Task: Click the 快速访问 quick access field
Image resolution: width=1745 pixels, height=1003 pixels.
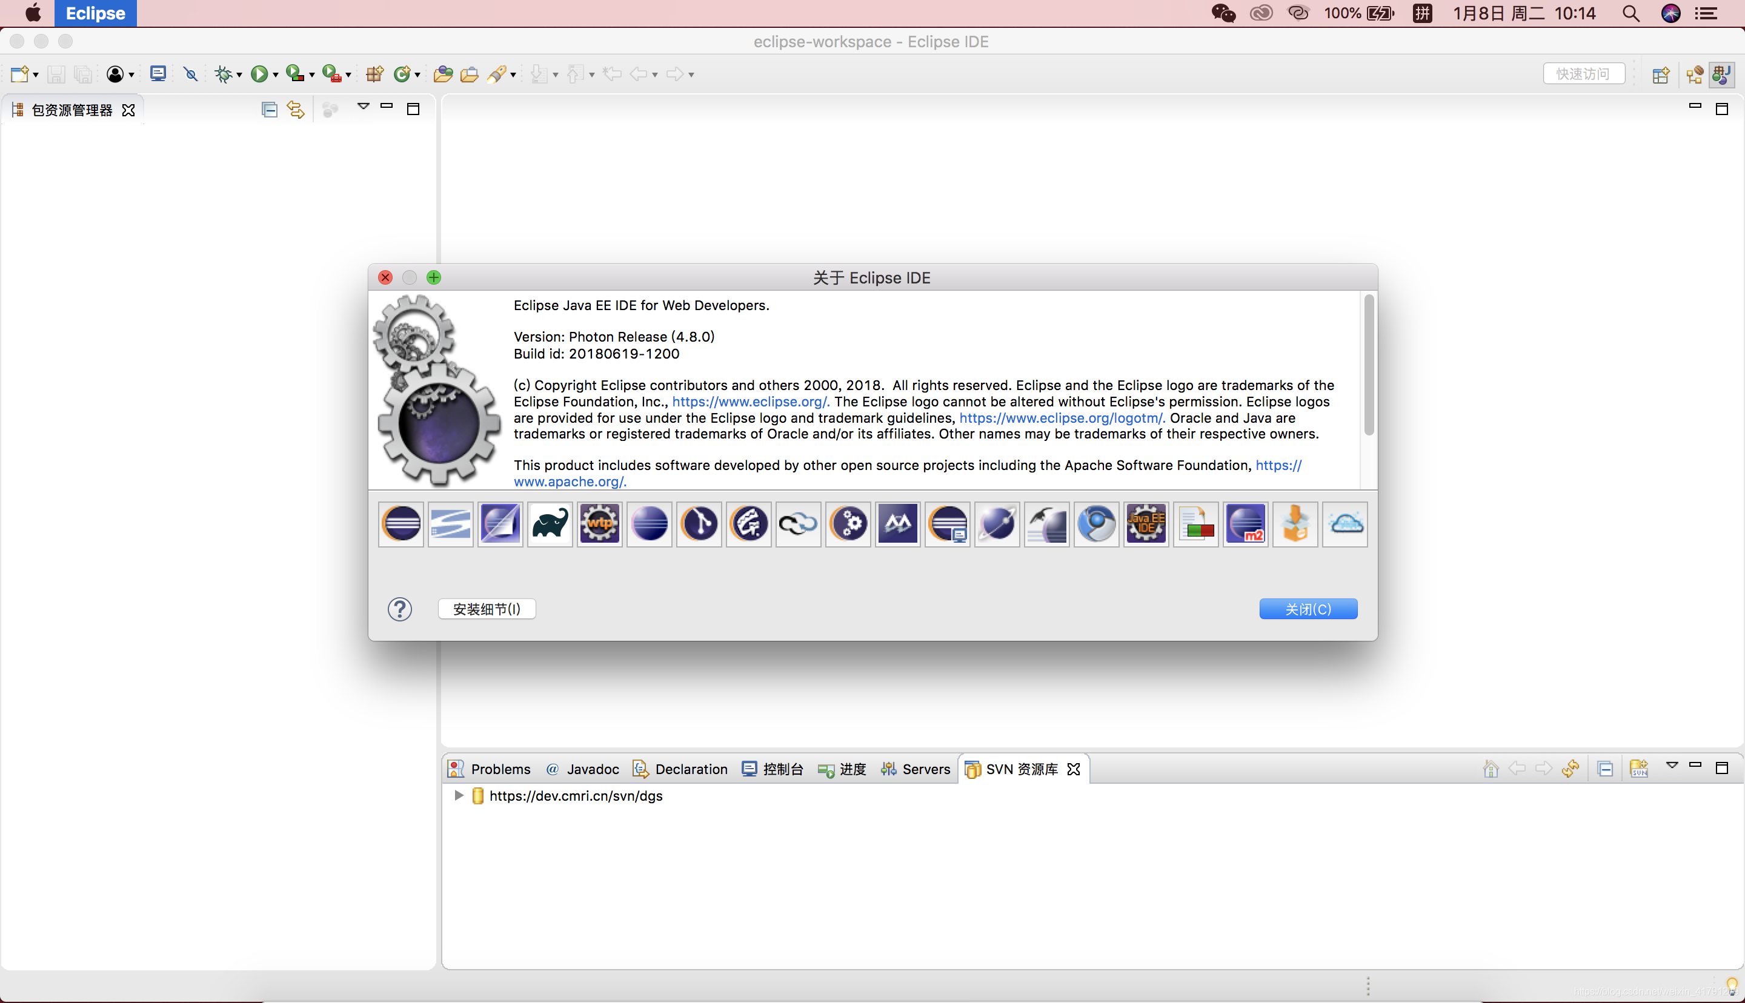Action: coord(1584,74)
